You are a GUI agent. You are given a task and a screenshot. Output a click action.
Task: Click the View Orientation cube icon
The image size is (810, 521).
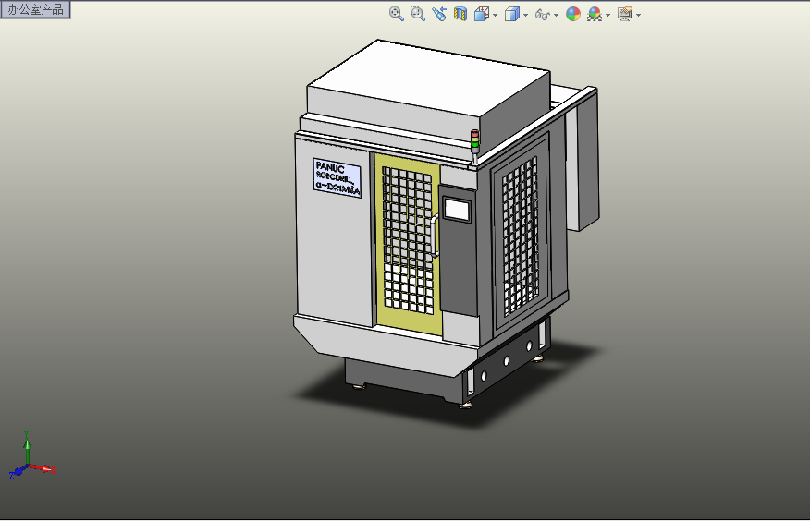tap(482, 14)
